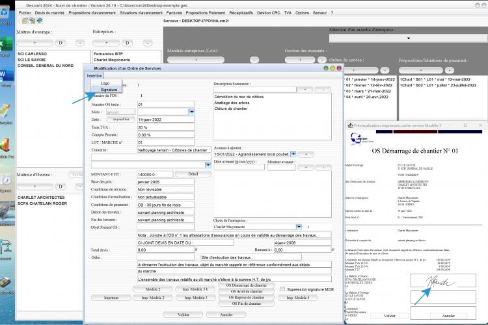This screenshot has width=488, height=325.
Task: Click the blue book icon in the Gescant toolbar
Action: pyautogui.click(x=40, y=21)
